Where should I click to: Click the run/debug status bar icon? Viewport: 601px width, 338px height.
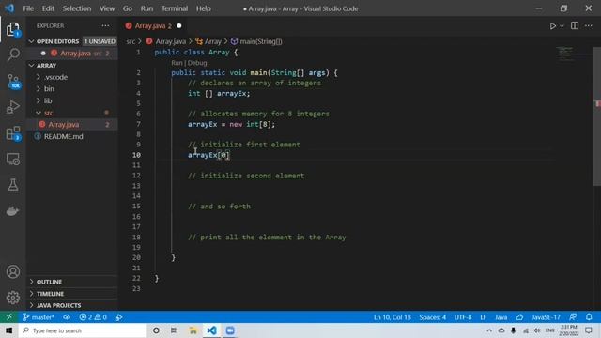(119, 317)
